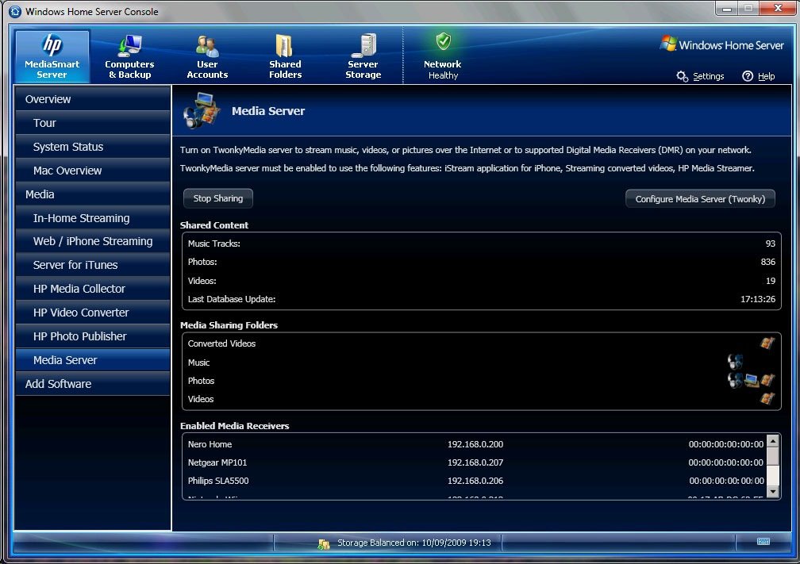Select Overview in the sidebar
800x564 pixels.
[x=92, y=99]
